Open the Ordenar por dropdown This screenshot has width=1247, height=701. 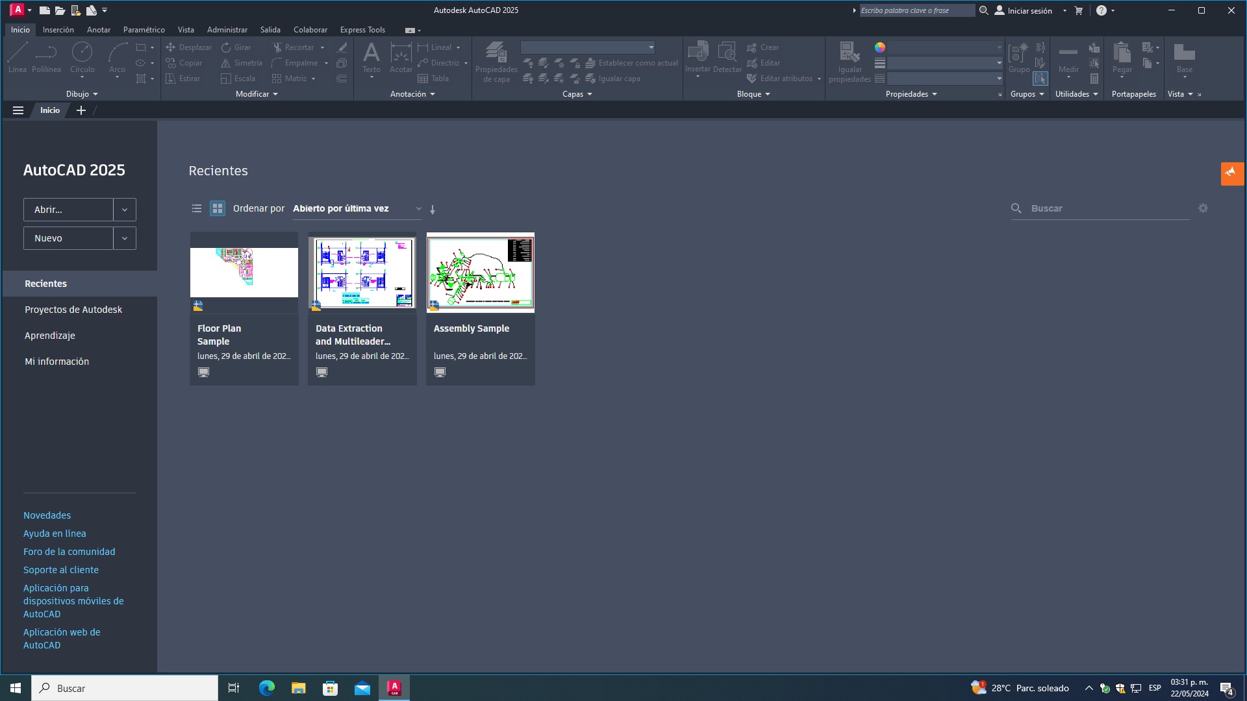pos(357,208)
